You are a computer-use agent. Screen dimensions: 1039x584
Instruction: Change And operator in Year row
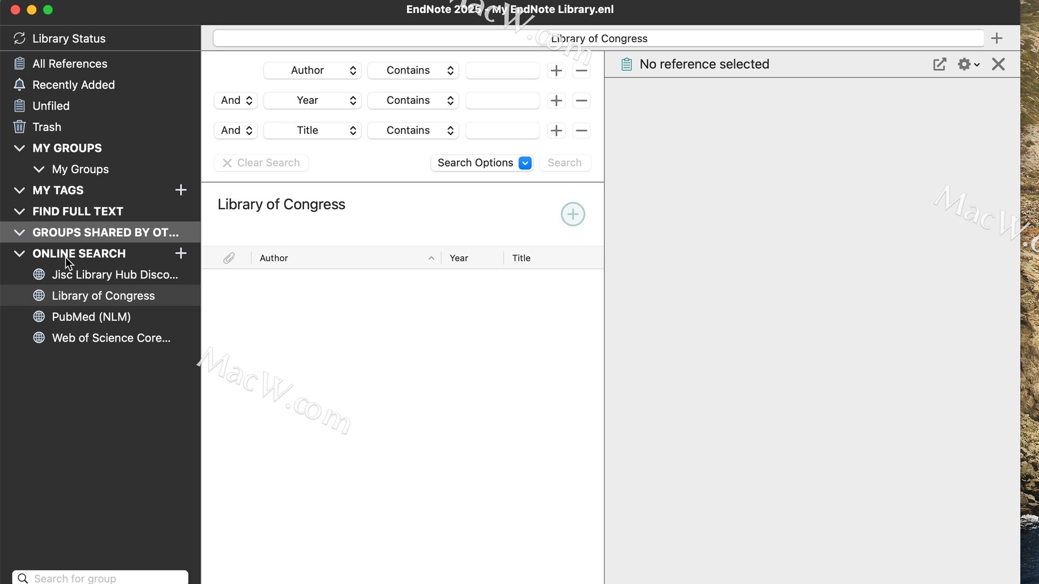click(x=236, y=100)
